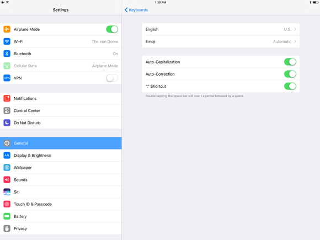Open Wallpaper settings
Image resolution: width=320 pixels, height=240 pixels.
tap(61, 168)
